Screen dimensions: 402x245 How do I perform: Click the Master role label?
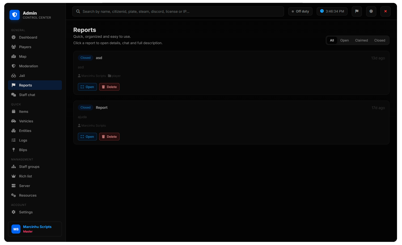click(x=28, y=231)
